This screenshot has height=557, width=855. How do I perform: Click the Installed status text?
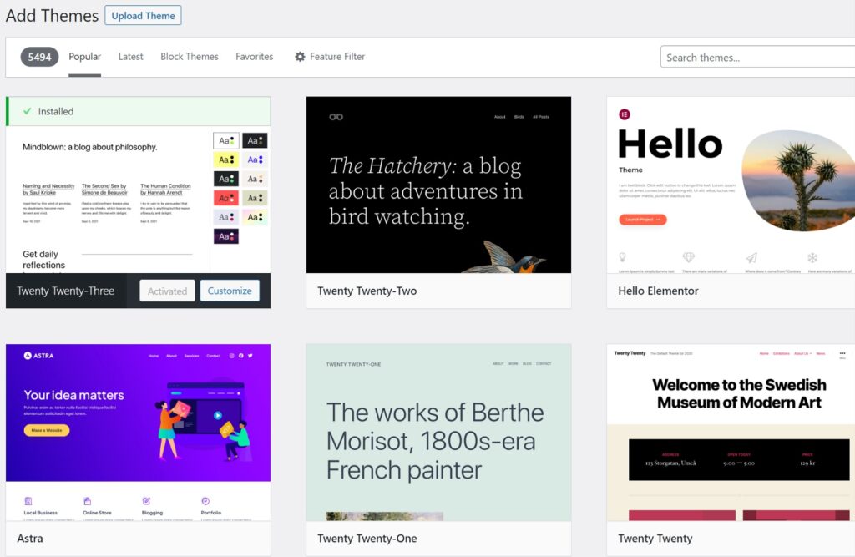56,111
